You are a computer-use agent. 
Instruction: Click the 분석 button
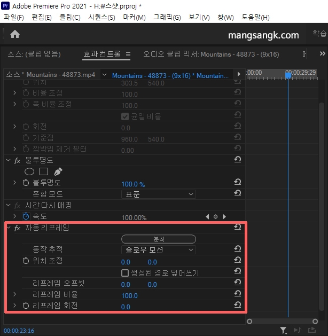pos(159,239)
